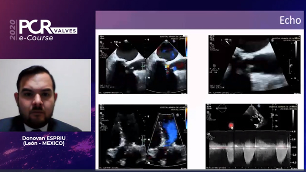This screenshot has width=306, height=172.
Task: Click the grayscale bar in the Doppler panel
Action: [293, 117]
